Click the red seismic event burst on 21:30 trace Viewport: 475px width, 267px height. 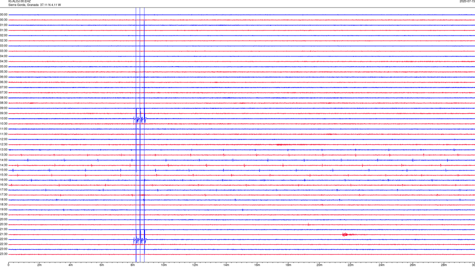348,234
